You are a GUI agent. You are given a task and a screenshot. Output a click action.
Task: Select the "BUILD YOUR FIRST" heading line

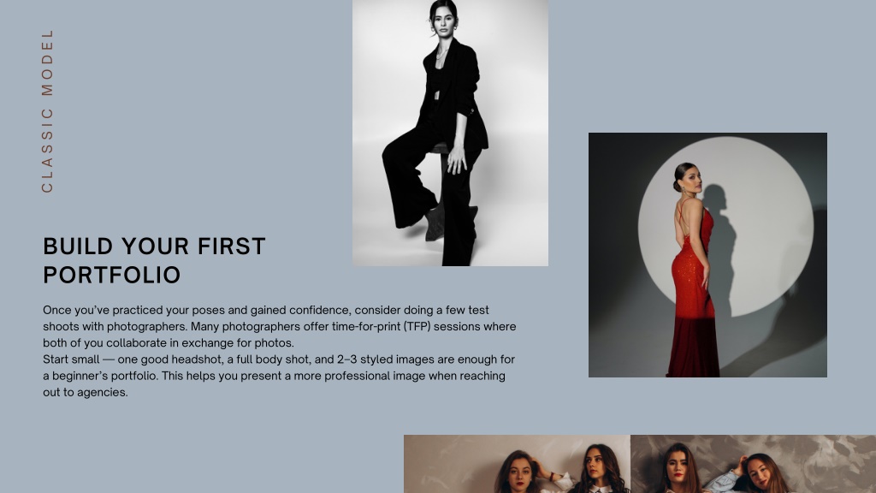point(154,246)
